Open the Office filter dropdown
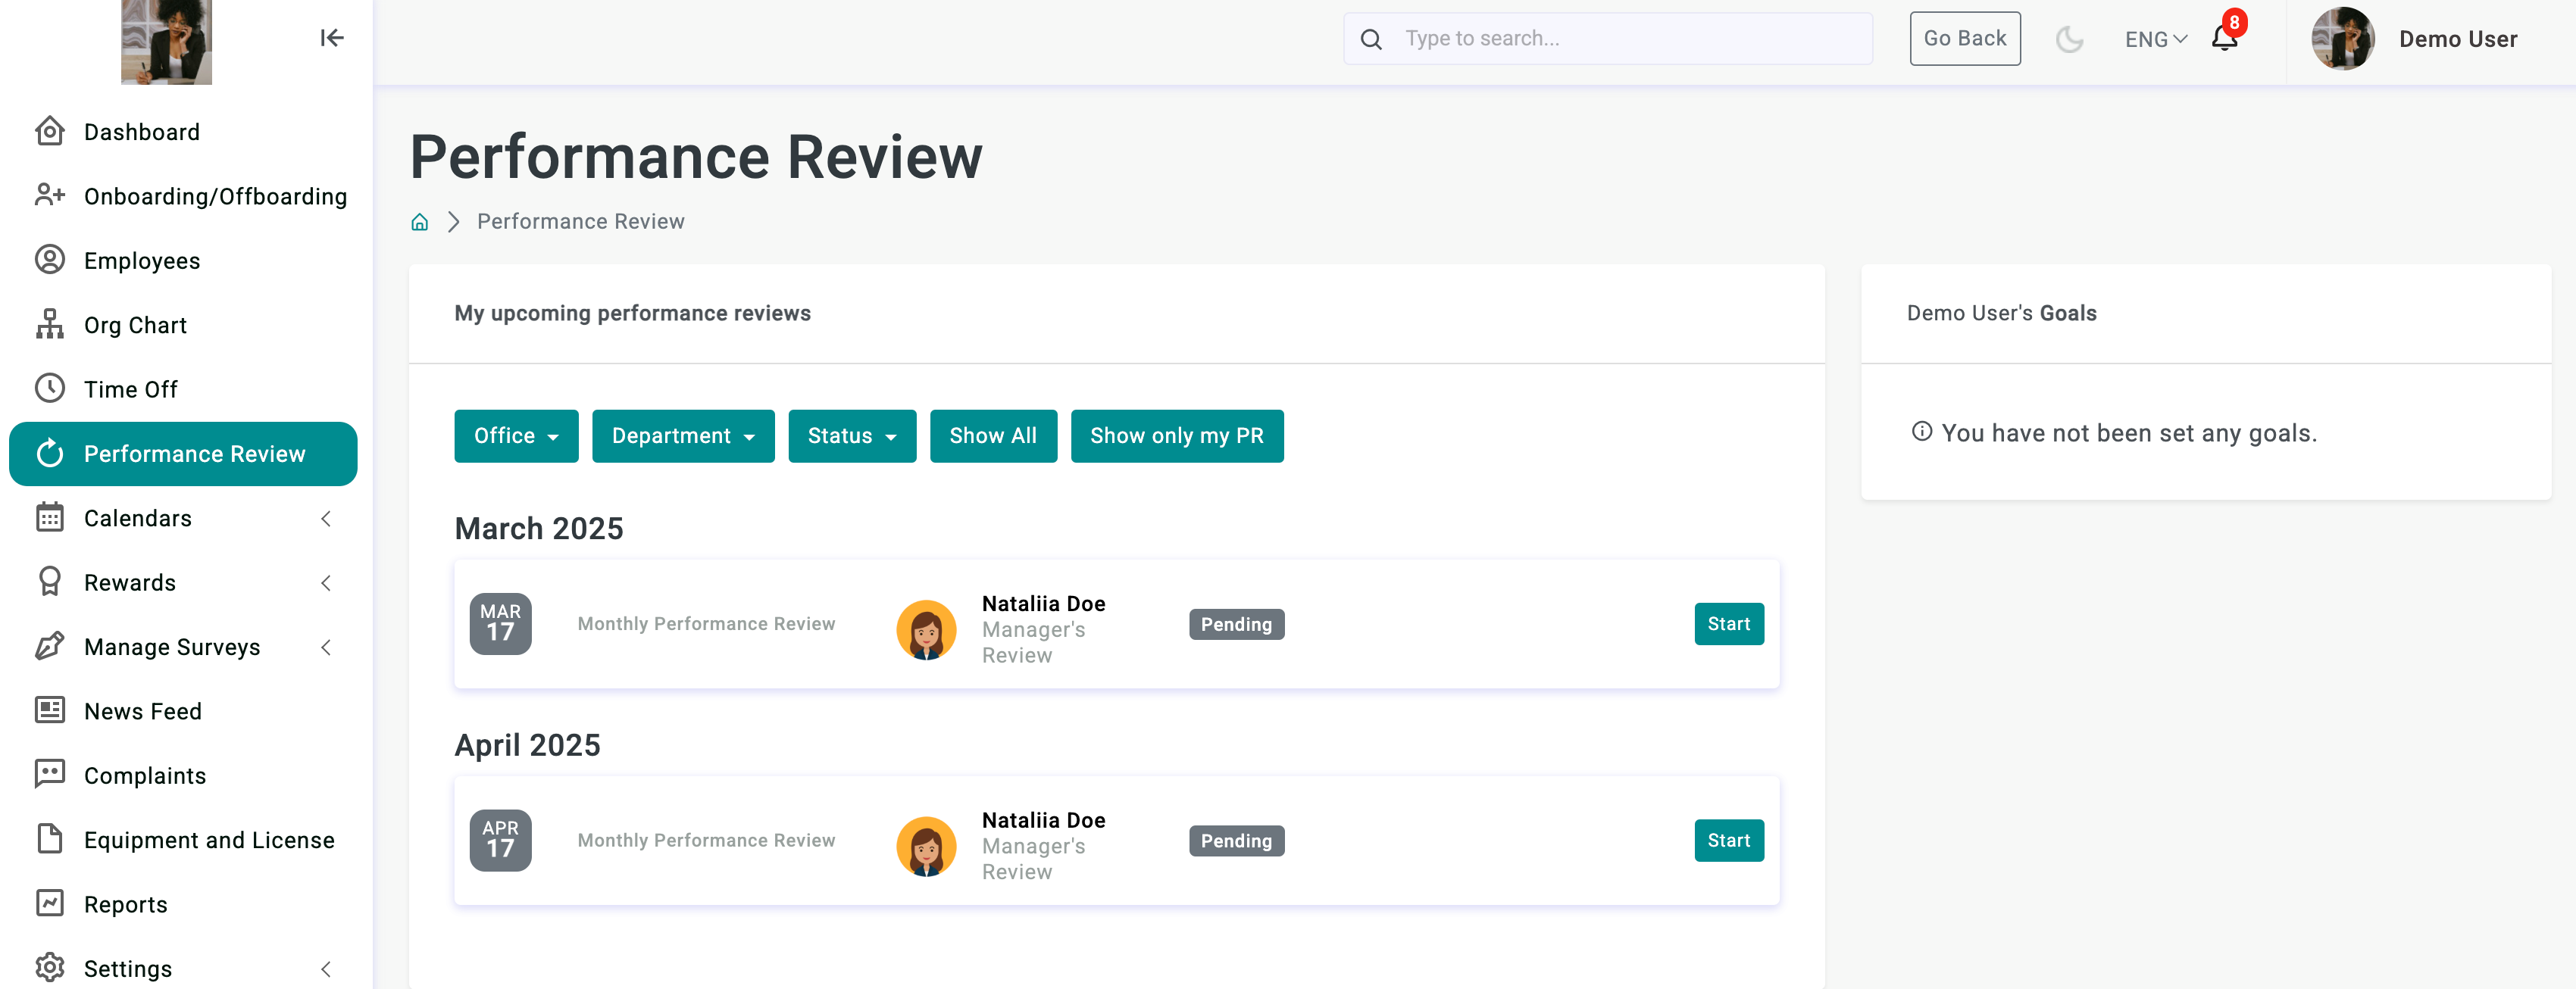 (x=516, y=436)
